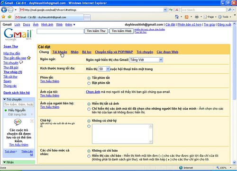Viewport: 237px width, 171px height.
Task: Click the chat search Tìm kiếm field
Action: pyautogui.click(x=19, y=104)
